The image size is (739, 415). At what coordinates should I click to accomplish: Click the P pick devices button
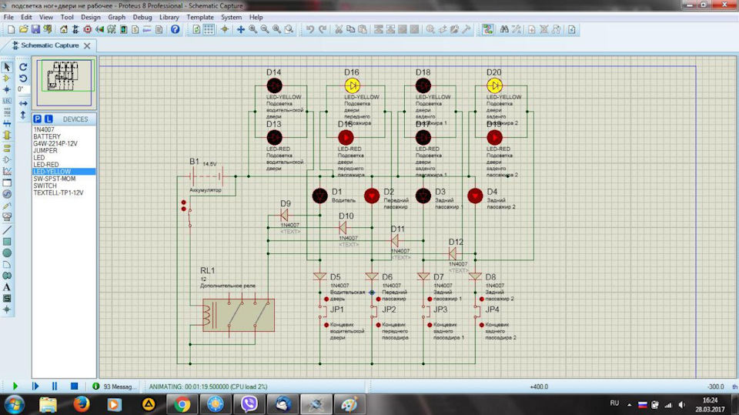click(x=37, y=119)
